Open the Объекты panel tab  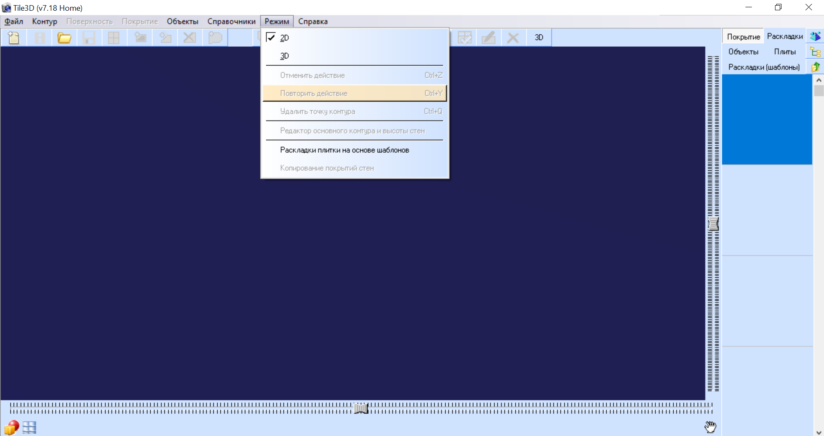tap(743, 52)
